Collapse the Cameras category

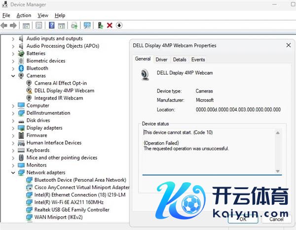point(13,76)
